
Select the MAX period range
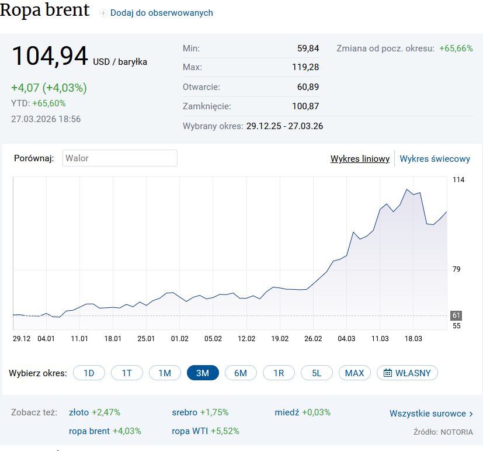[x=355, y=373]
